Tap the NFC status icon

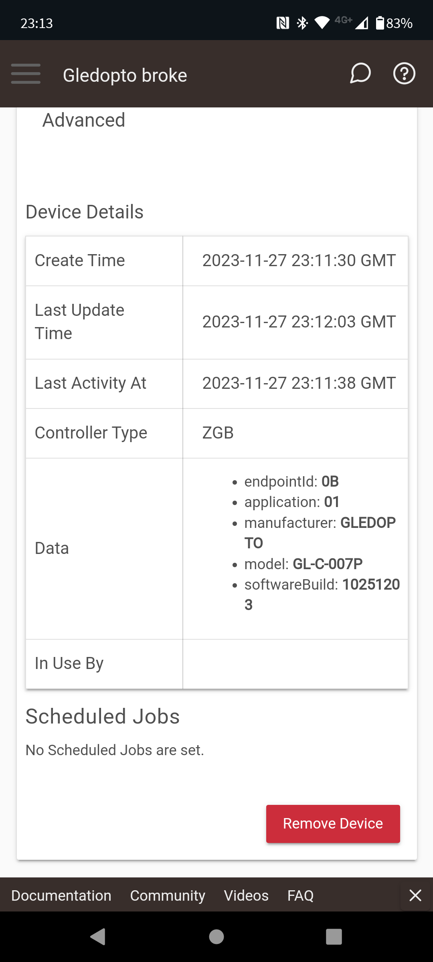283,23
